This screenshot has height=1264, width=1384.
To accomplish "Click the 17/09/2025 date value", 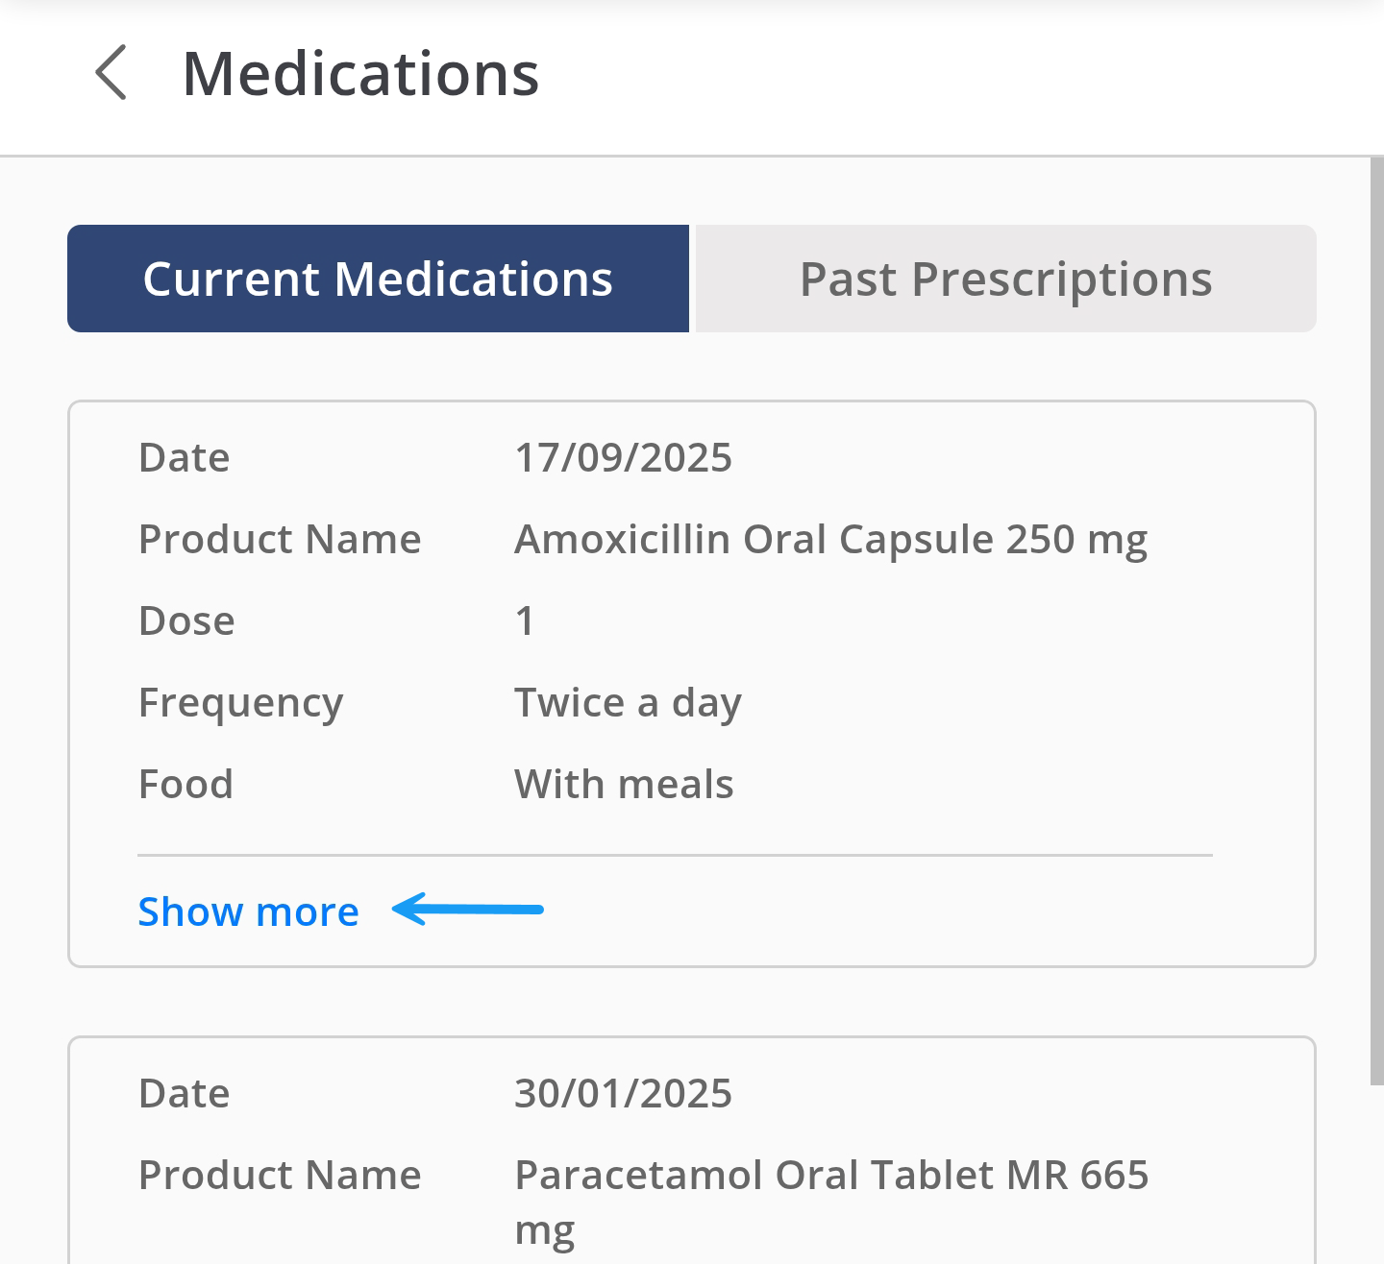I will click(623, 458).
